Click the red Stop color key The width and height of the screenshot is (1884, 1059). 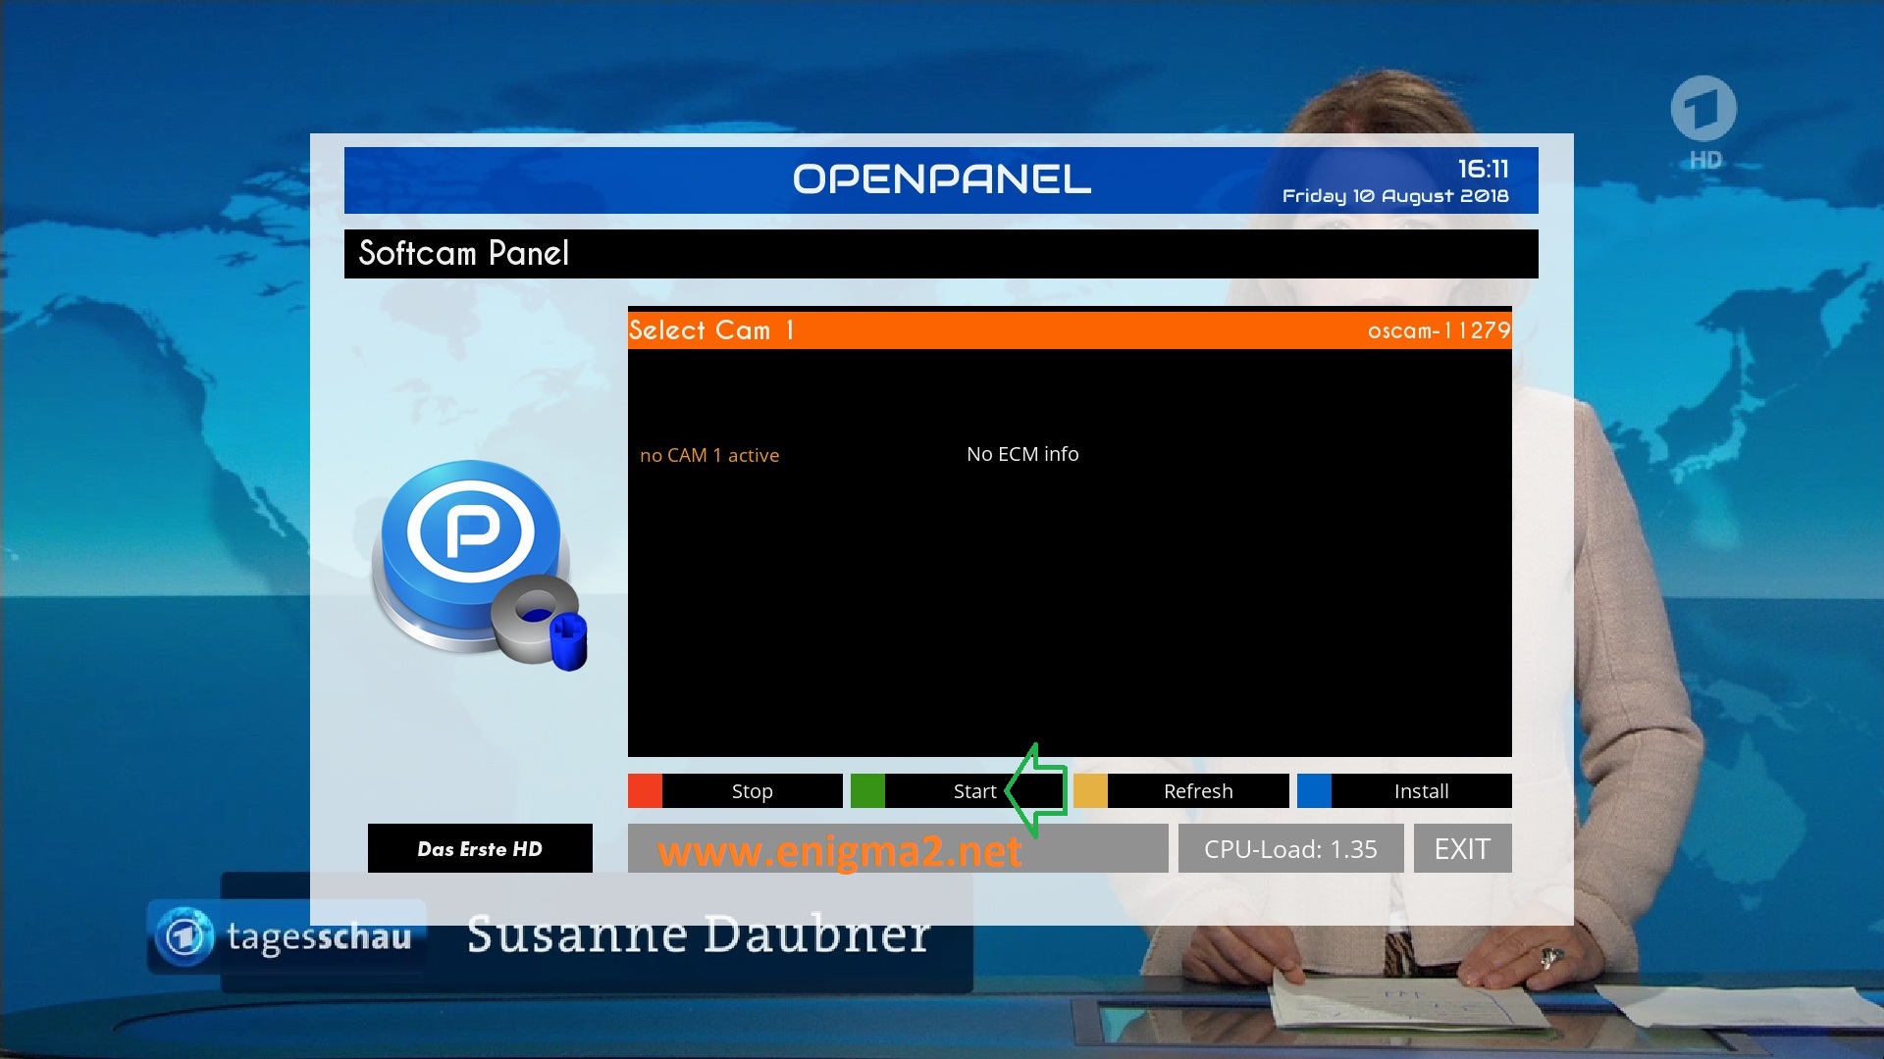tap(645, 790)
